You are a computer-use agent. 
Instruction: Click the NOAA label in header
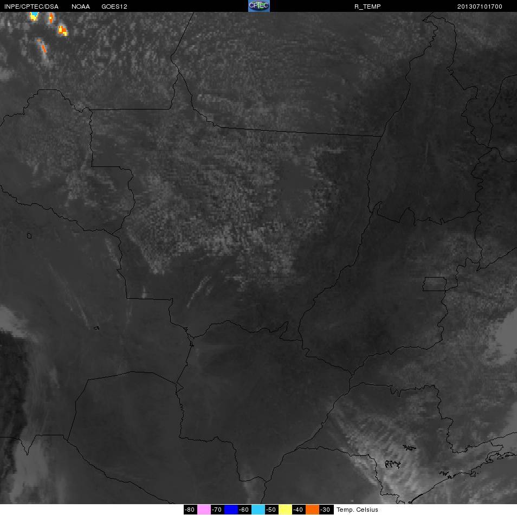pyautogui.click(x=81, y=7)
